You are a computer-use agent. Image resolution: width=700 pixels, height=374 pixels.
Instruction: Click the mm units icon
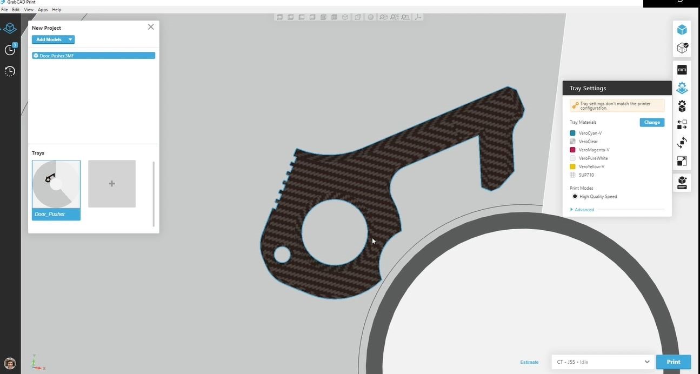[682, 70]
